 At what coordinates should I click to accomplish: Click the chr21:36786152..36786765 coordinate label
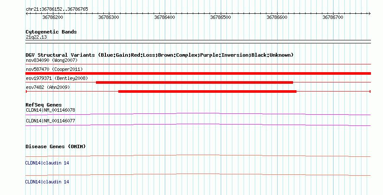(57, 9)
